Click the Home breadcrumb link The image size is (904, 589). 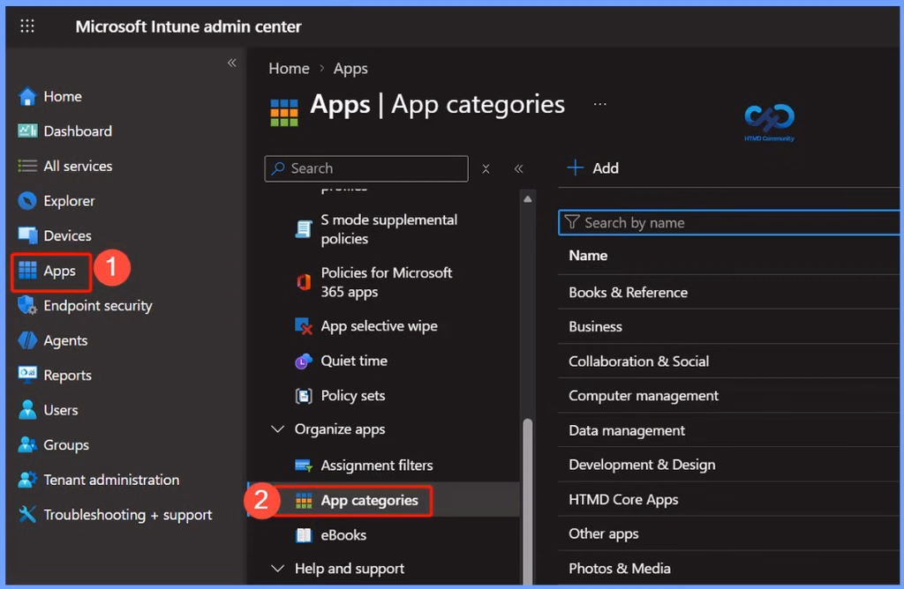289,69
